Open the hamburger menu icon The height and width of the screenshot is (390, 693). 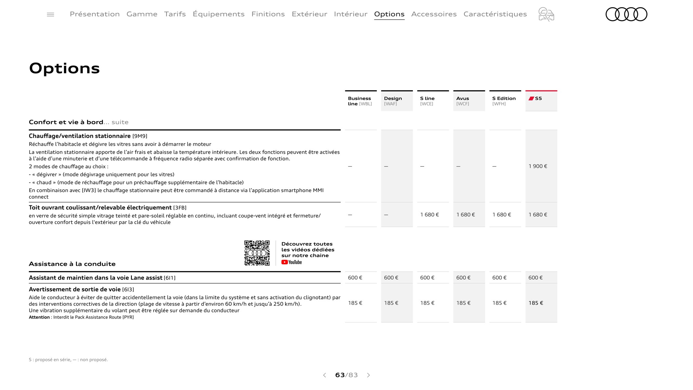pos(50,14)
